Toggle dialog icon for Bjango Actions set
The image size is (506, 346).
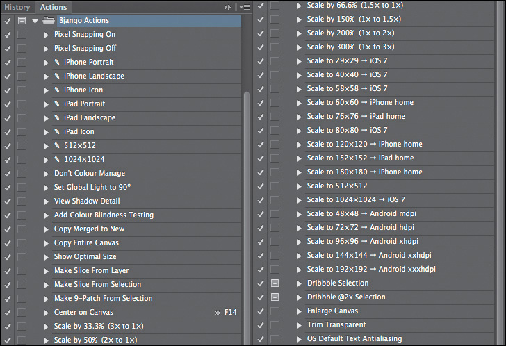(x=22, y=21)
